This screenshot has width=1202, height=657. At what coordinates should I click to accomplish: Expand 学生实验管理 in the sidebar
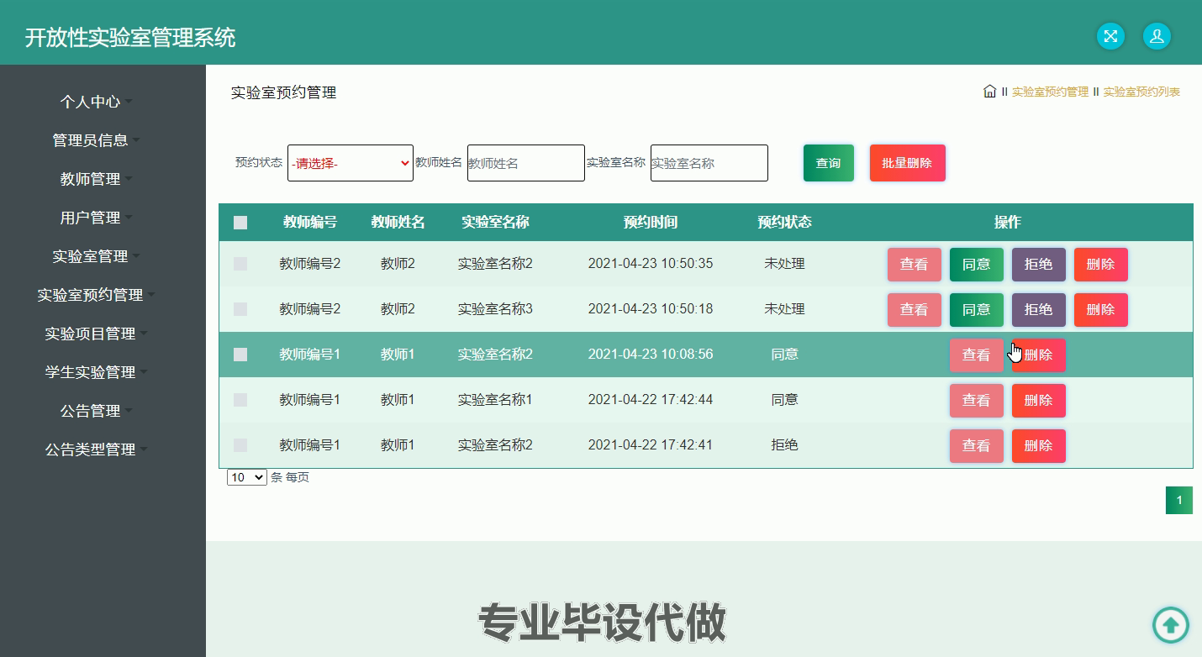(96, 372)
